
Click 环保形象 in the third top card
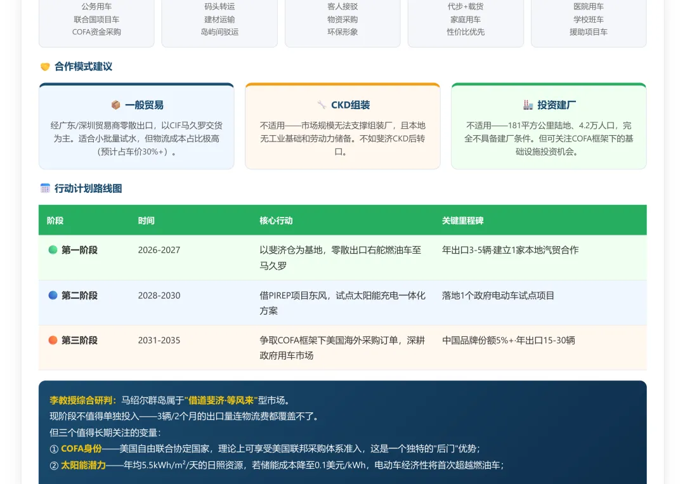(342, 32)
